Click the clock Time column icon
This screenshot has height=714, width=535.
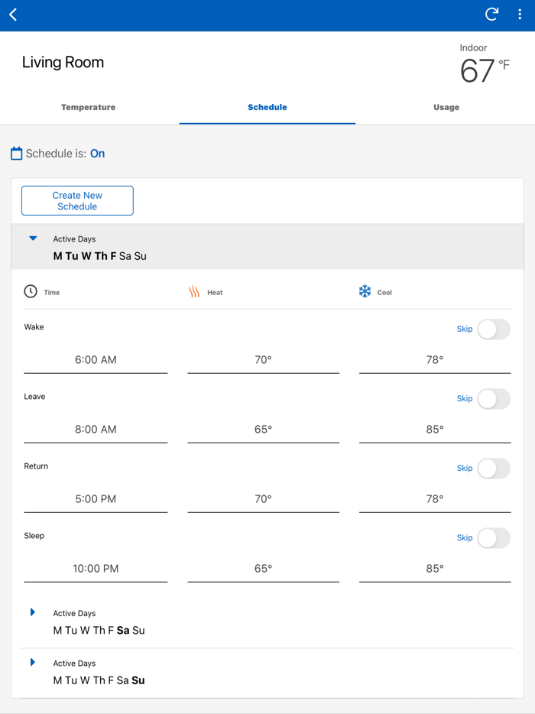click(31, 291)
